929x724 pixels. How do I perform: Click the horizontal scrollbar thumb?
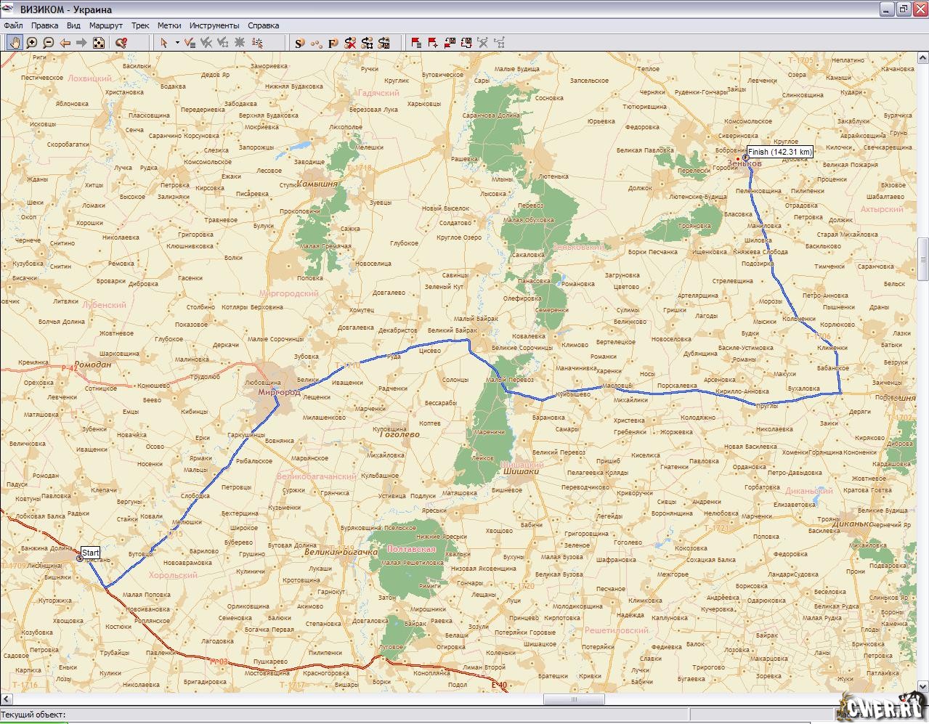(574, 700)
